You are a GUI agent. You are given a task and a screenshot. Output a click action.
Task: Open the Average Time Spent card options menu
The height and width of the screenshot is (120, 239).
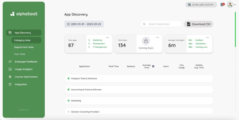(x=207, y=38)
